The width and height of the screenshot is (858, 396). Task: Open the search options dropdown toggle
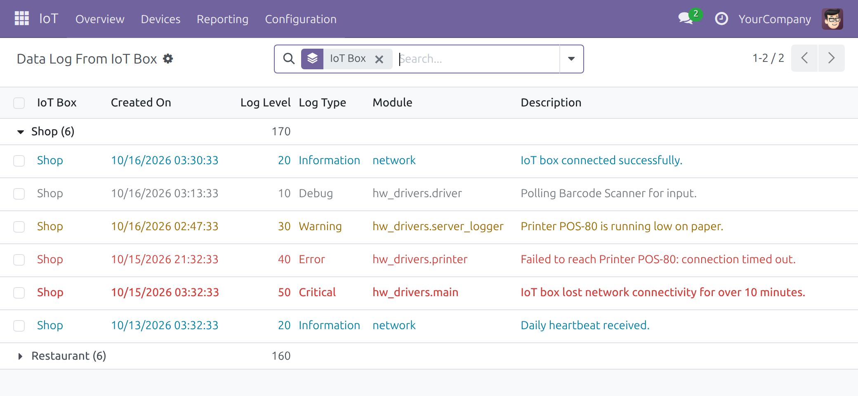coord(571,59)
